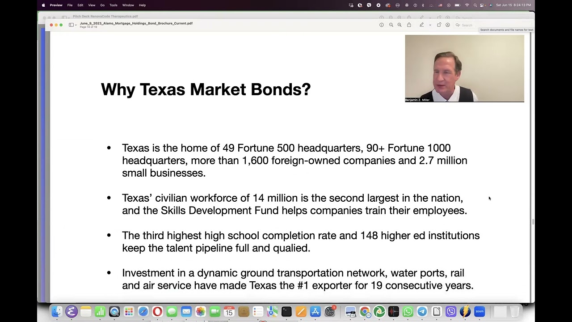Open Emacs from the Dock
The image size is (572, 322).
tap(71, 312)
